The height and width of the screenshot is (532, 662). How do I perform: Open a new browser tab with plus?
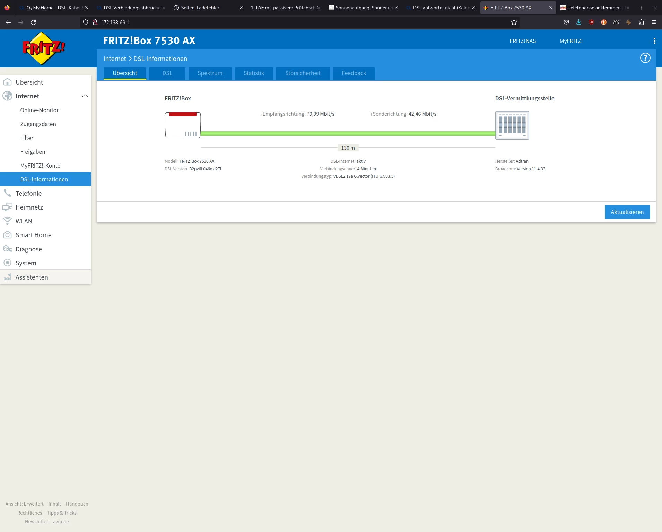click(x=641, y=8)
